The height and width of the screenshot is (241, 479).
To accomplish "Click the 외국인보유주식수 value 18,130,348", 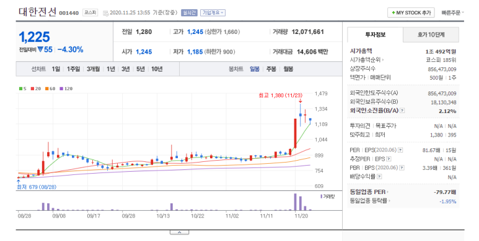I will tap(444, 103).
